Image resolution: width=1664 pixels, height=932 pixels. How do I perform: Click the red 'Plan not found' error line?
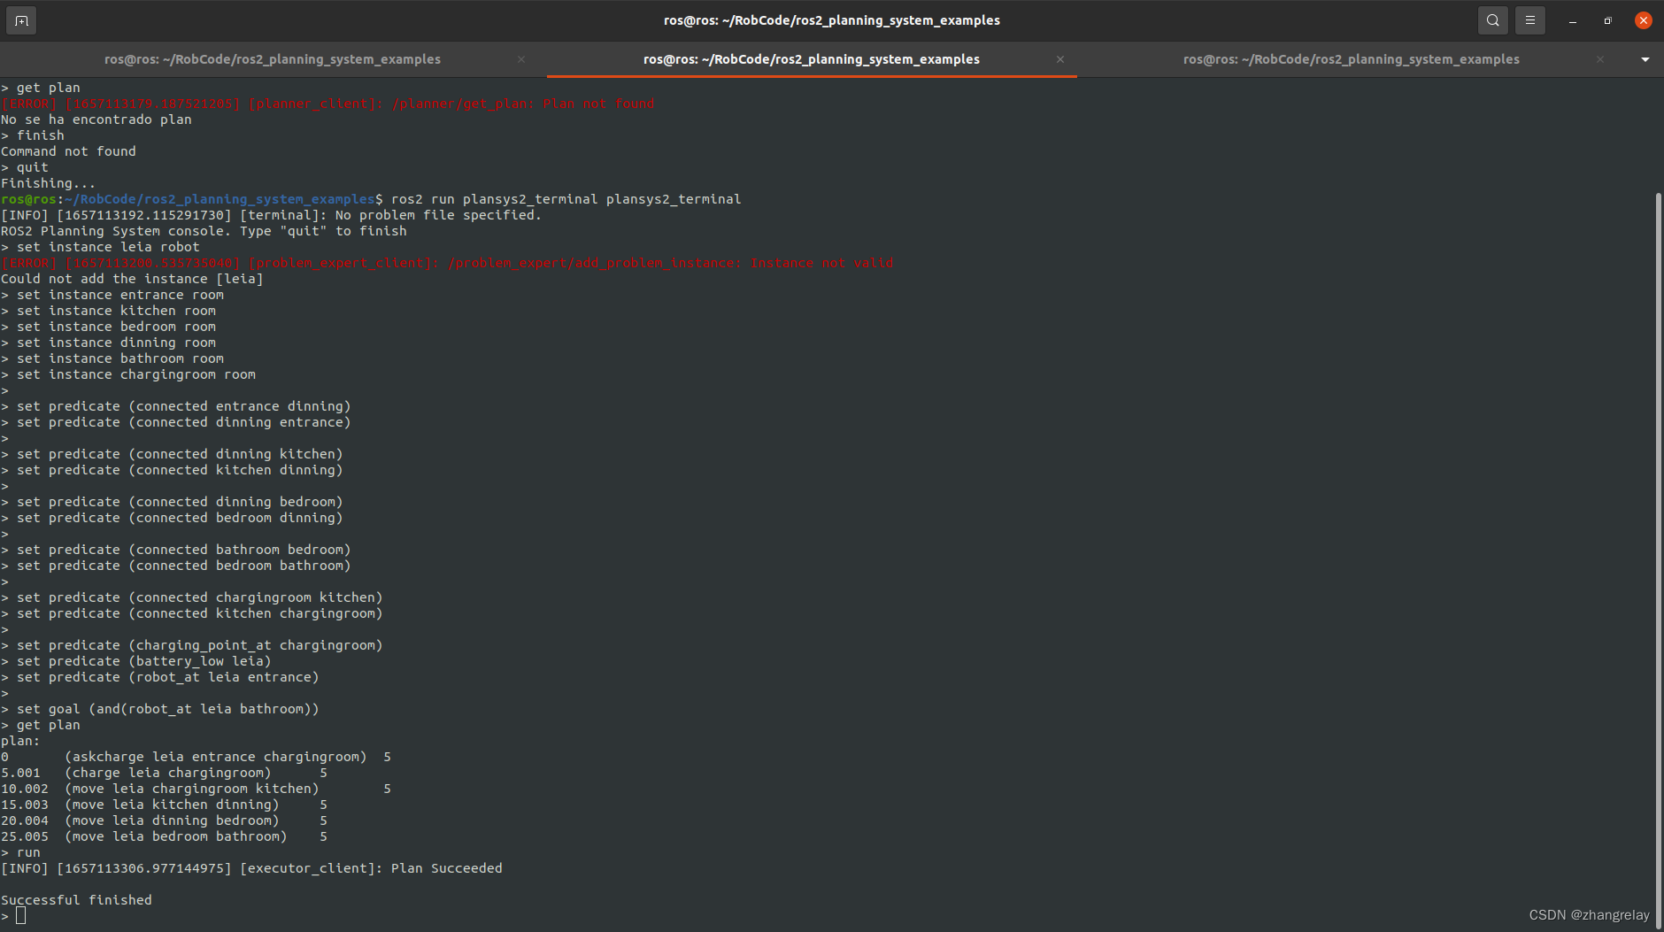point(327,103)
